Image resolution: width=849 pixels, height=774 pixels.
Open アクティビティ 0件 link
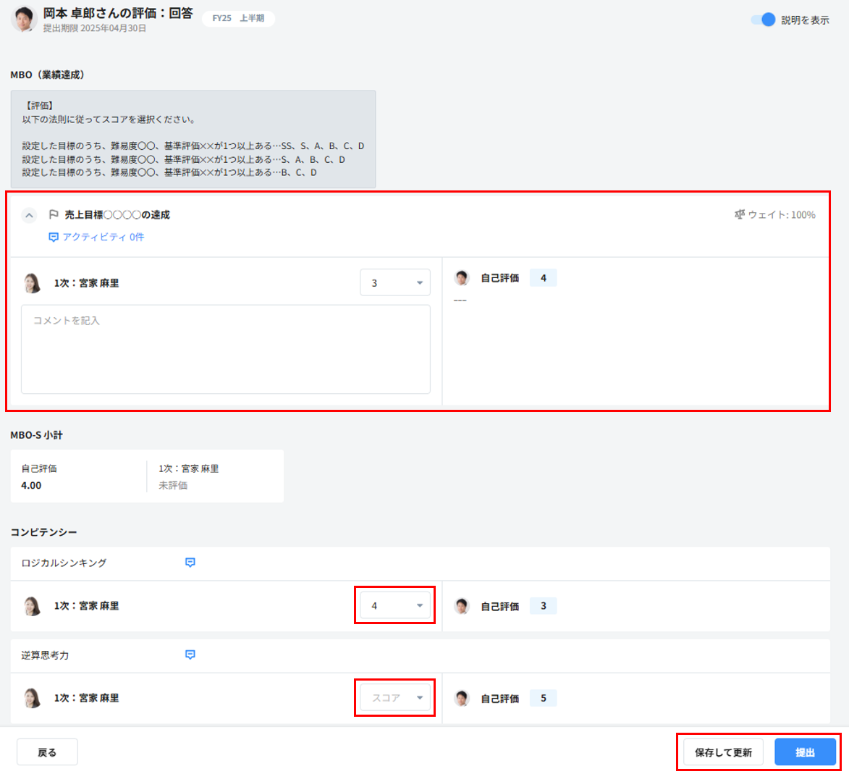(96, 237)
